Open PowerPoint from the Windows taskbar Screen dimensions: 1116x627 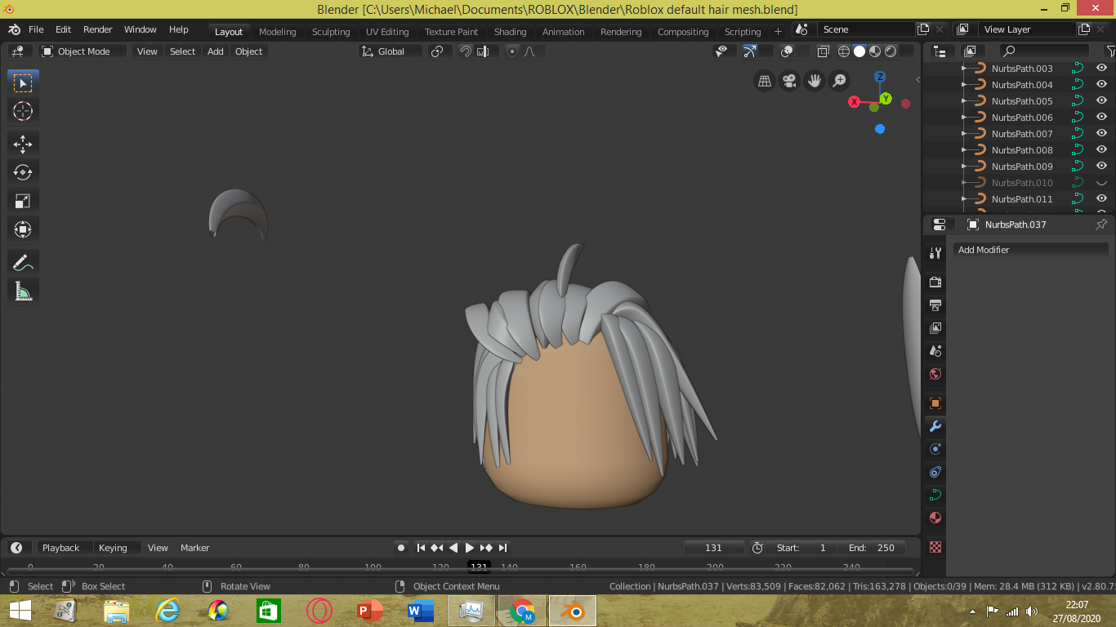coord(370,611)
